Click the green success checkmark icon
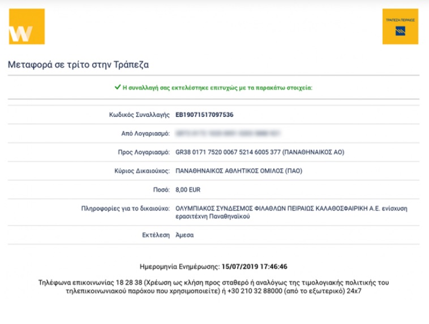The width and height of the screenshot is (429, 324). click(117, 87)
